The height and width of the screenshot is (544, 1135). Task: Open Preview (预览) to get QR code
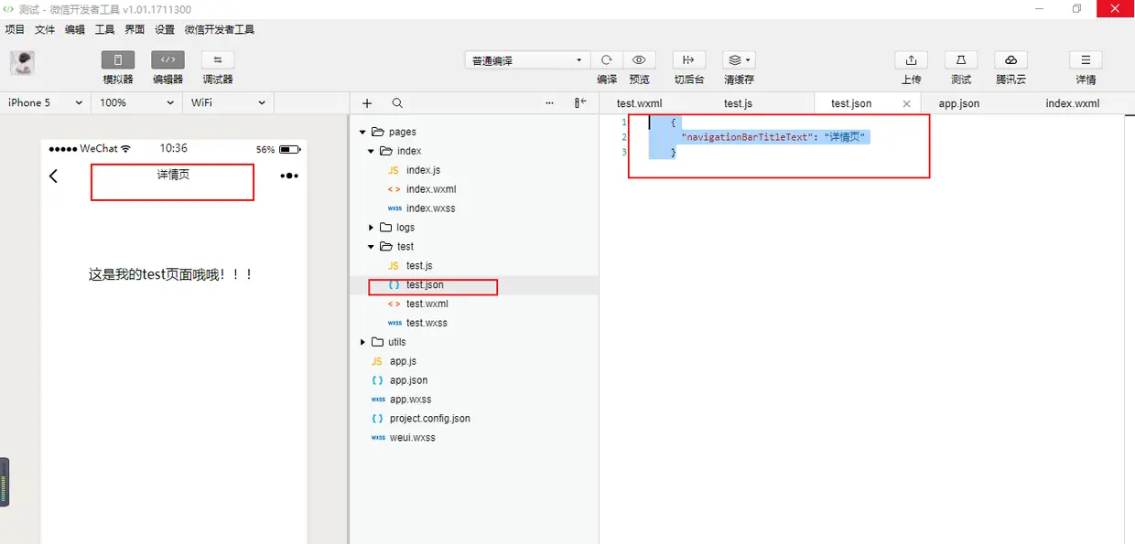(x=639, y=59)
